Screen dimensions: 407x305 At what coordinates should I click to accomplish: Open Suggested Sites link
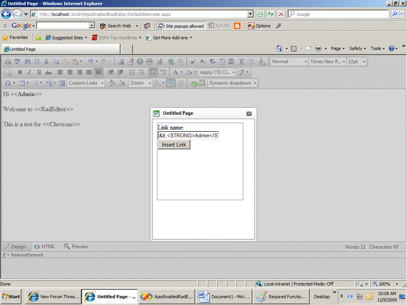point(66,38)
